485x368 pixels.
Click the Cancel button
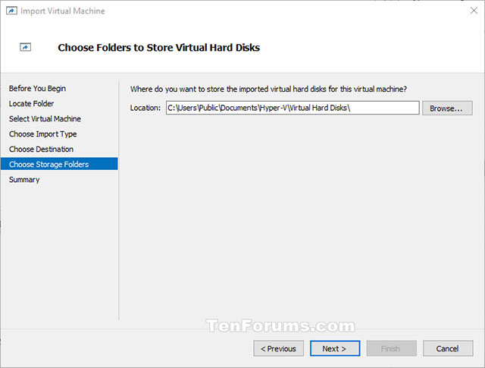(x=448, y=348)
